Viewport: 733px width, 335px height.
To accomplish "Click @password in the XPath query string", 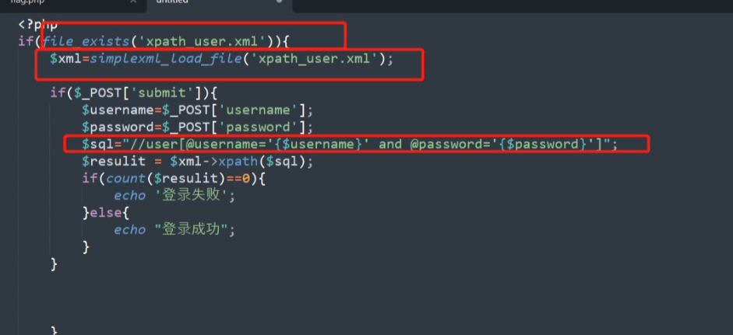I will point(440,145).
